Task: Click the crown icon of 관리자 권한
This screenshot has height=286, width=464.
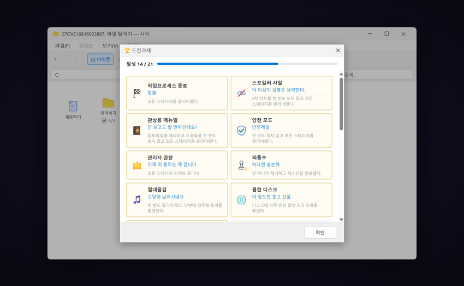Action: 137,166
